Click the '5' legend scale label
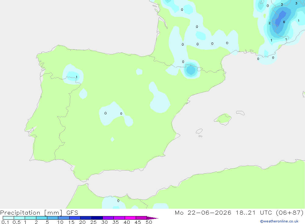This screenshot has height=224, width=305. click(47, 222)
